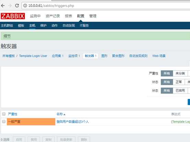Select 未分类 severity filter
190x142 pixels.
(x=180, y=73)
